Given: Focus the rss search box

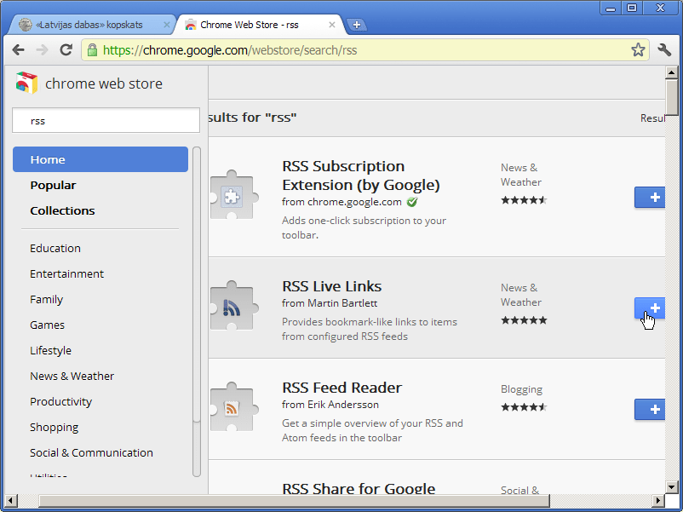Looking at the screenshot, I should (106, 121).
